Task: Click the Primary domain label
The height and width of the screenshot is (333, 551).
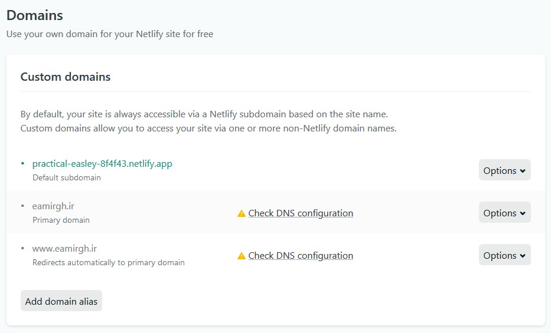Action: pos(61,220)
